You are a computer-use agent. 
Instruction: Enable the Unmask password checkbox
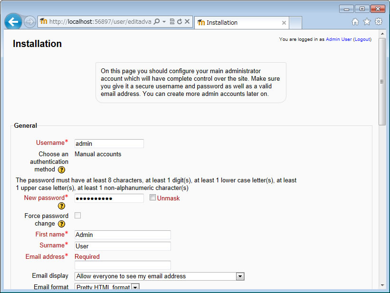152,198
